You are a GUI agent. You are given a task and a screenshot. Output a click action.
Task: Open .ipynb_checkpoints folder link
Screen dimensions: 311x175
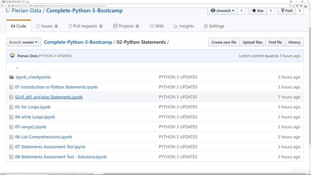coord(33,77)
